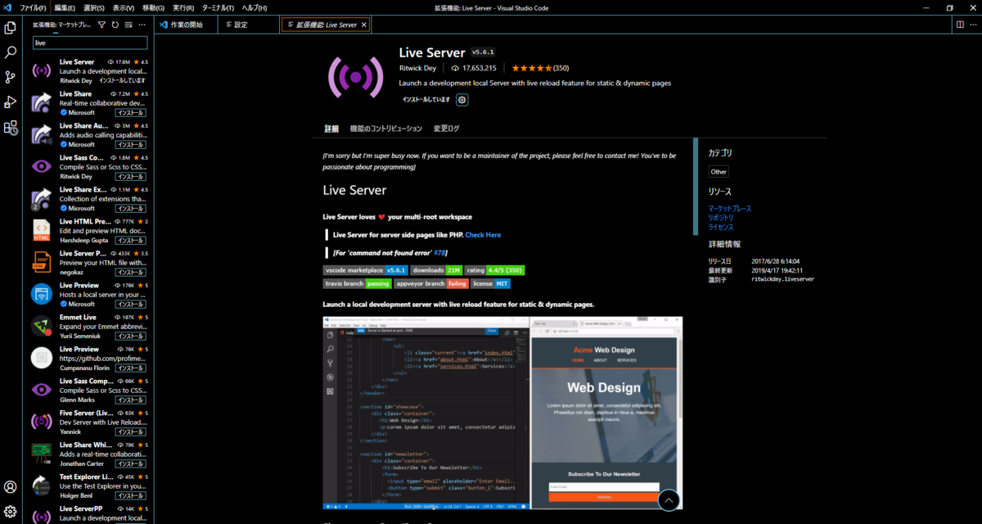Viewport: 982px width, 524px height.
Task: Select Live Share Whiteboard extension icon
Action: coord(42,454)
